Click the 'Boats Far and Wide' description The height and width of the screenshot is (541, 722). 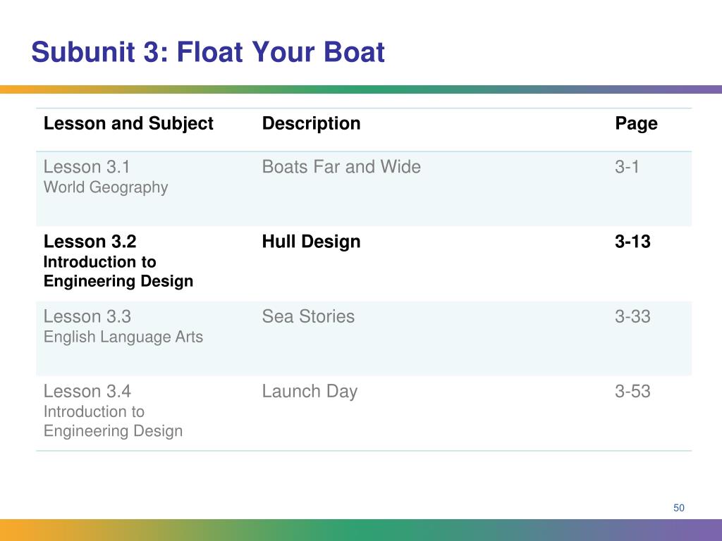tap(341, 166)
